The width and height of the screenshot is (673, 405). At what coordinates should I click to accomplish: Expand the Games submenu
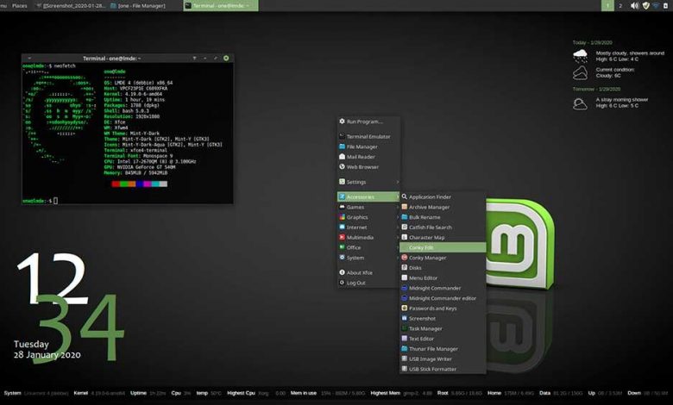click(x=368, y=207)
